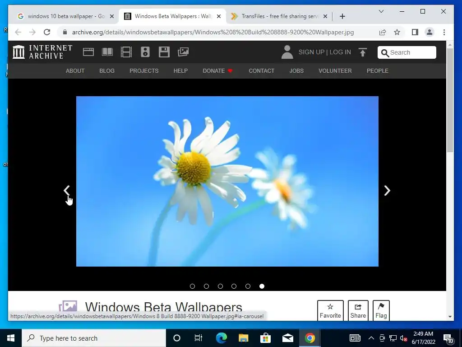Close the TransFiles tab
462x347 pixels.
point(325,16)
